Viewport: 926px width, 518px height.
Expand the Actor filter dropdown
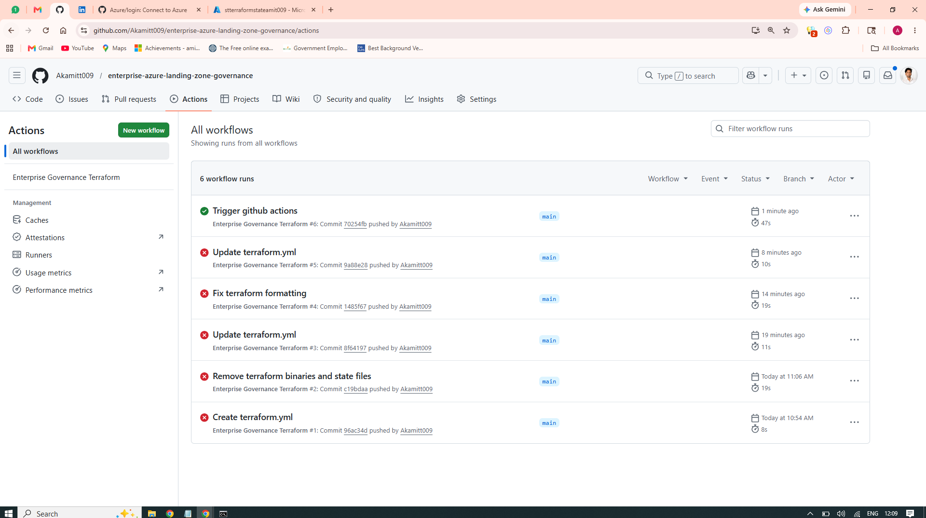tap(841, 179)
